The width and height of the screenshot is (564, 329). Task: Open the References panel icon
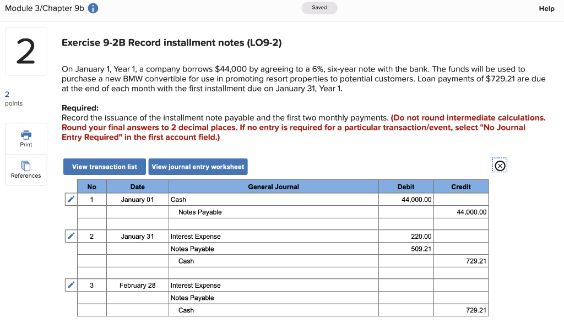tap(25, 168)
